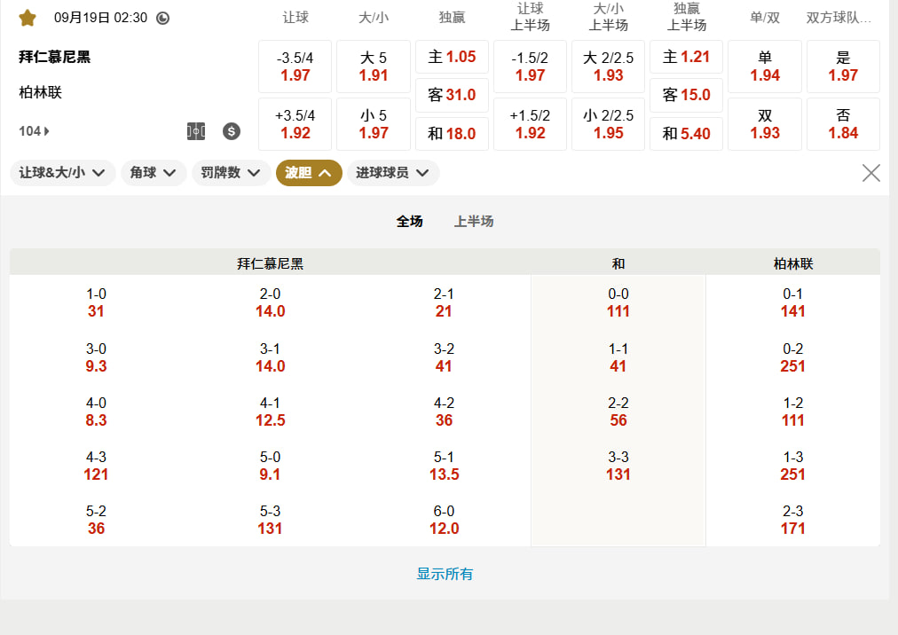The width and height of the screenshot is (898, 635).
Task: Select handicap +3.5/4 at 1.92
Action: click(x=295, y=124)
